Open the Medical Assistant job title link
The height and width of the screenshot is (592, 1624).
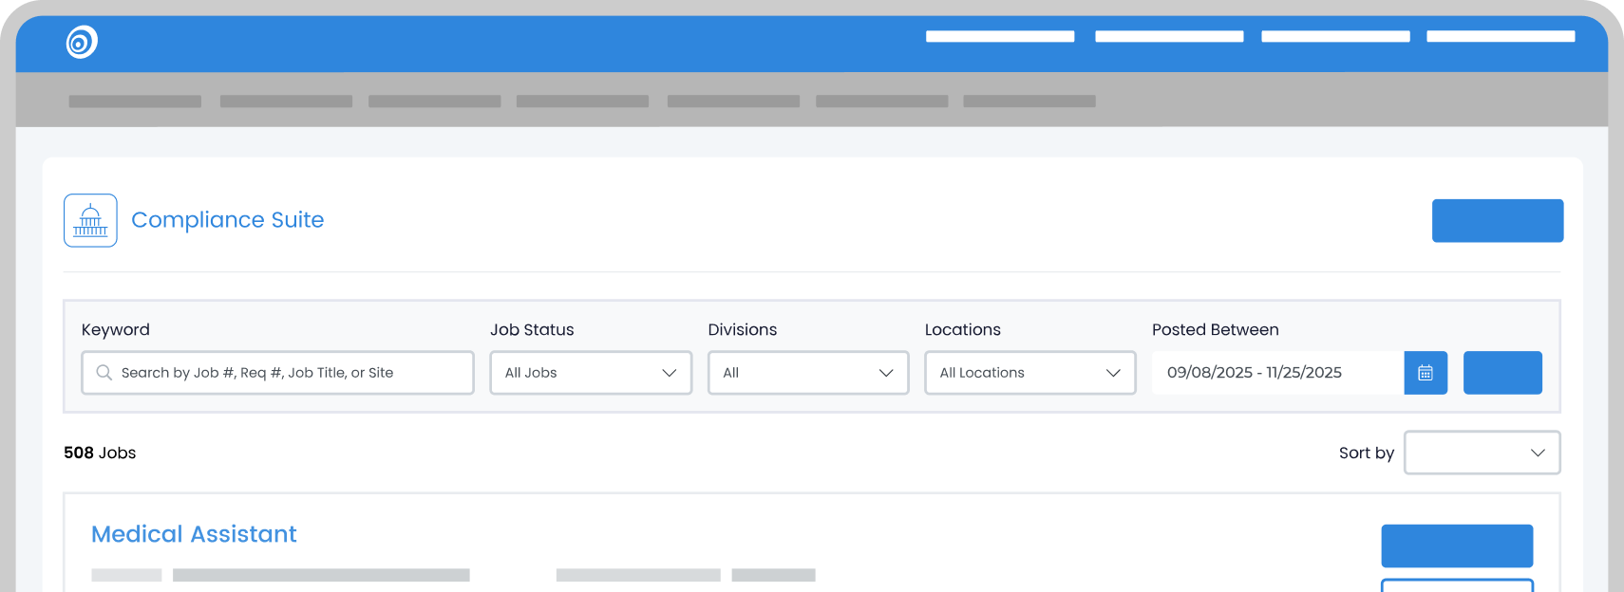click(x=194, y=534)
